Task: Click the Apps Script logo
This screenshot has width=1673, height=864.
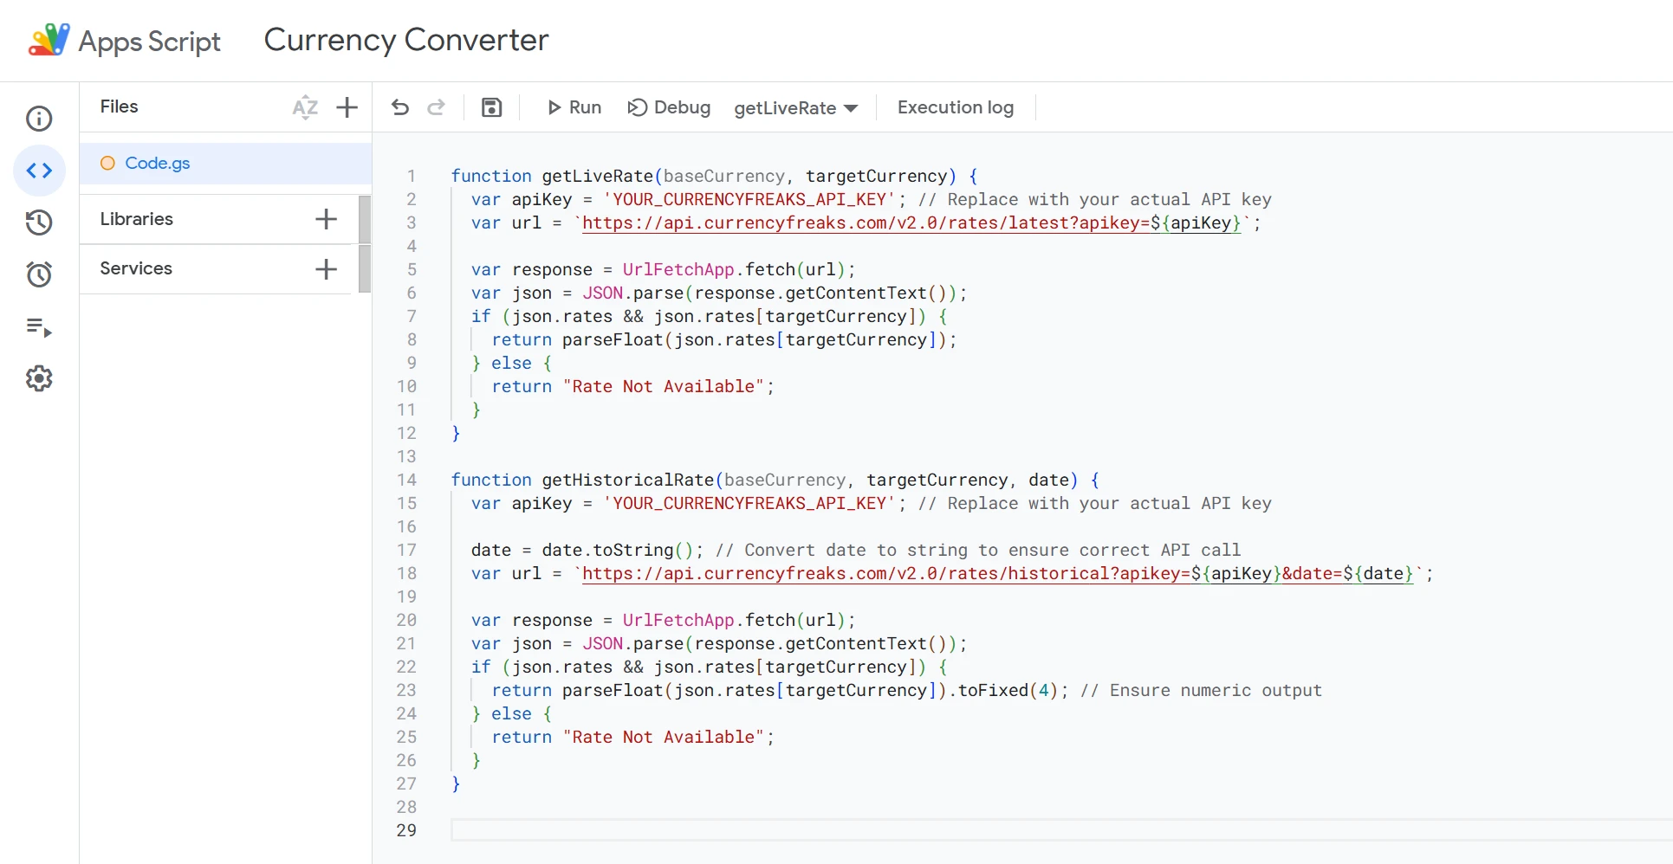Action: 49,40
